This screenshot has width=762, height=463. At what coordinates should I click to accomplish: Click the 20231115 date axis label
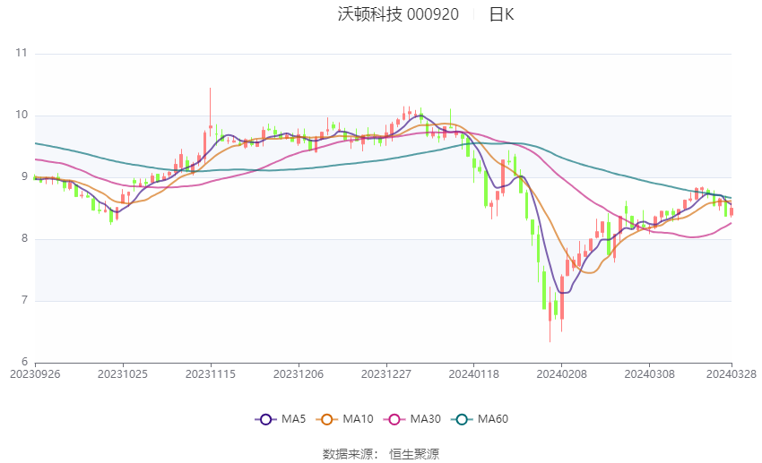[211, 374]
